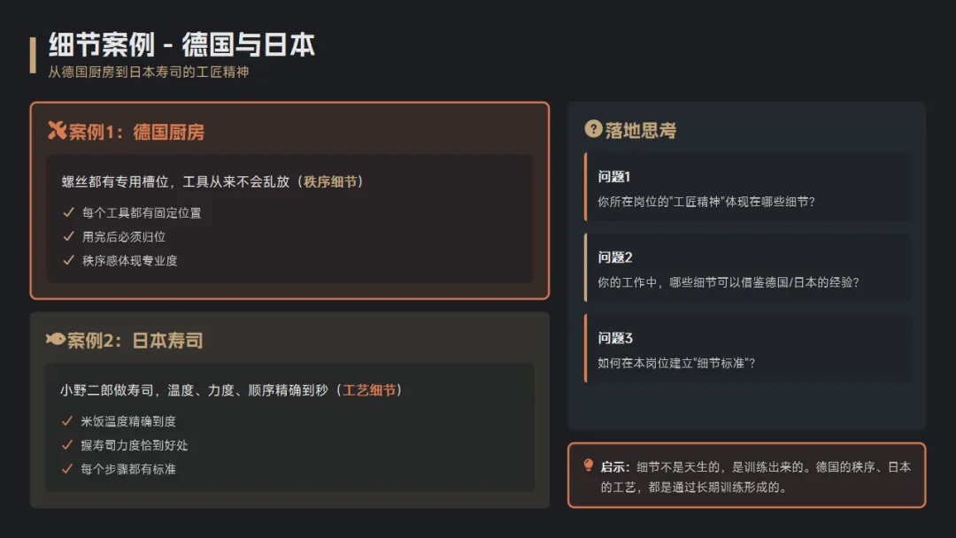Click the fish icon beside 案例2

[x=56, y=339]
